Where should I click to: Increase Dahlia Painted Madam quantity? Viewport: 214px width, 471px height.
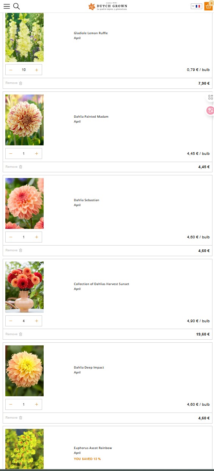[x=36, y=154]
